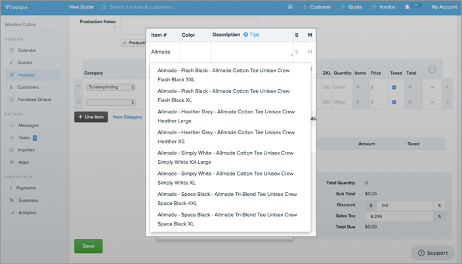Click the Messages chat icon
The image size is (462, 264).
click(12, 125)
